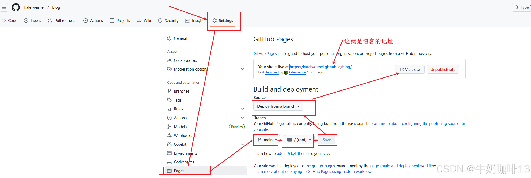Open the / (root) folder dropdown

click(x=299, y=140)
